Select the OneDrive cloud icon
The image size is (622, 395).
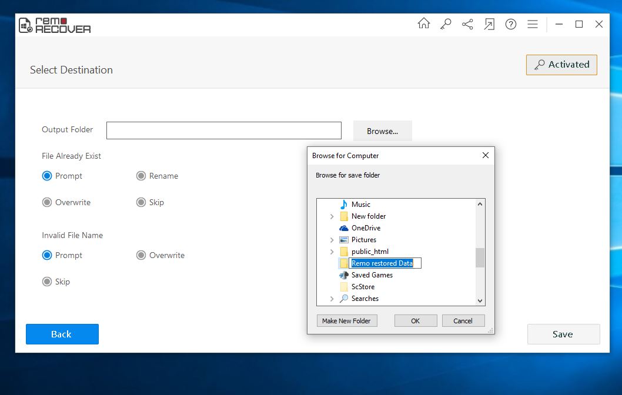(343, 228)
